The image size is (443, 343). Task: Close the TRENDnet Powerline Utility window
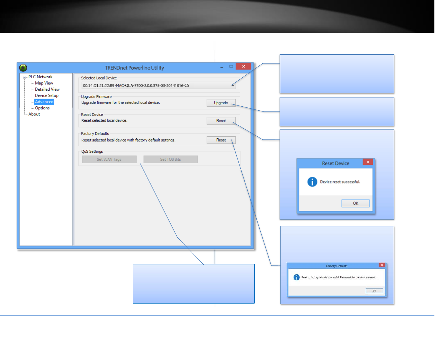[x=244, y=66]
